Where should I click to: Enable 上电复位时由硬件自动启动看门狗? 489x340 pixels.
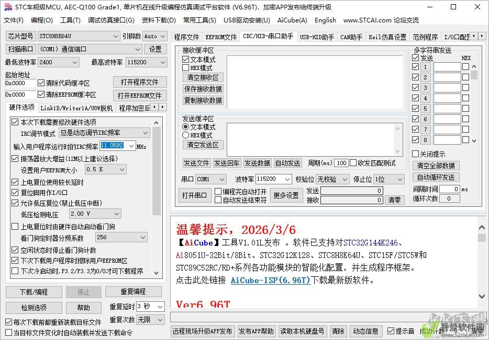coord(15,227)
